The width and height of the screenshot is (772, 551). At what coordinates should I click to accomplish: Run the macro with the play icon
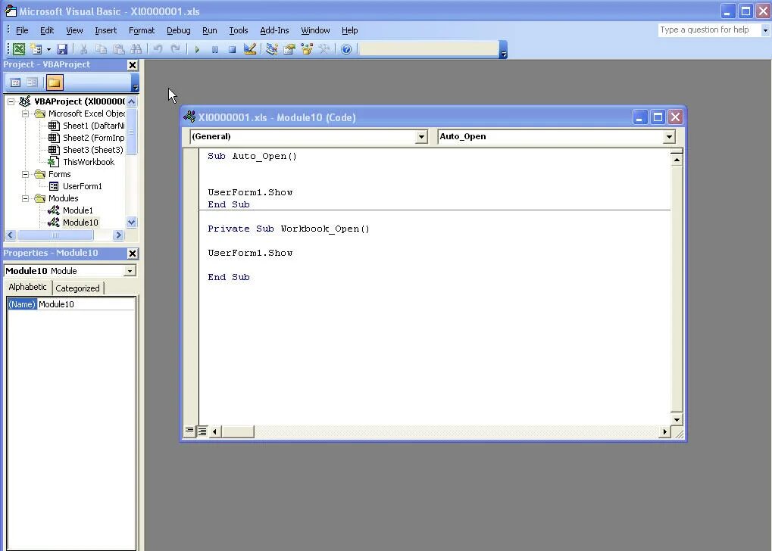[x=197, y=49]
